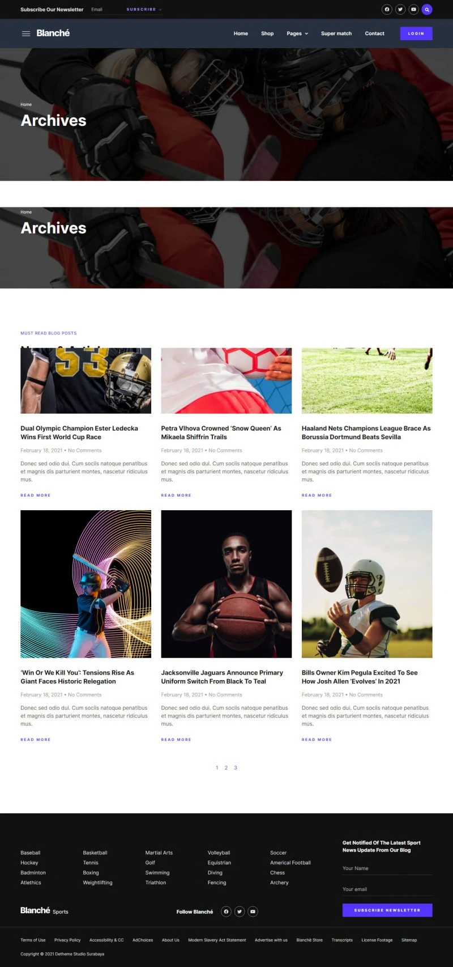453x967 pixels.
Task: Open the basketball player post thumbnail
Action: click(226, 584)
